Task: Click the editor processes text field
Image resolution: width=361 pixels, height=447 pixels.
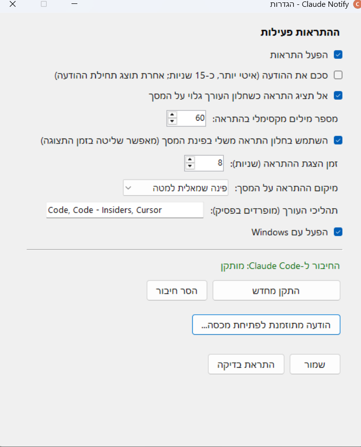Action: (125, 210)
